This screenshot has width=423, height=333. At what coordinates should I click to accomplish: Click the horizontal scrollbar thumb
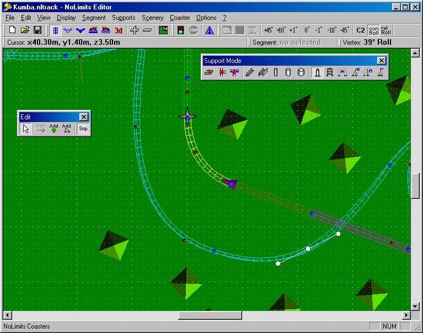pyautogui.click(x=210, y=315)
